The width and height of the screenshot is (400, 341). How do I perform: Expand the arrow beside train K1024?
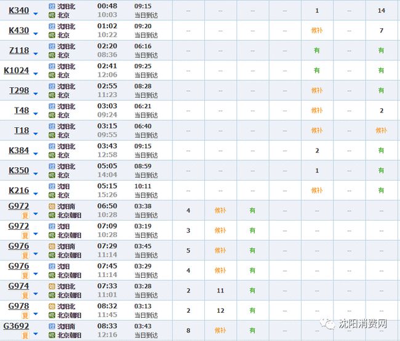(x=36, y=74)
